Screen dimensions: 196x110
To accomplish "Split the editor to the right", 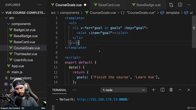I will (x=180, y=5).
